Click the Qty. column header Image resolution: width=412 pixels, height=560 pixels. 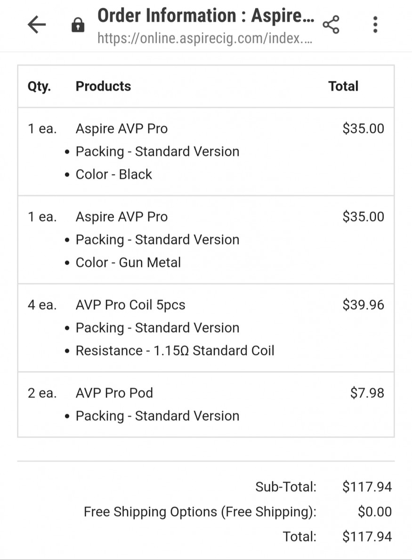click(39, 86)
